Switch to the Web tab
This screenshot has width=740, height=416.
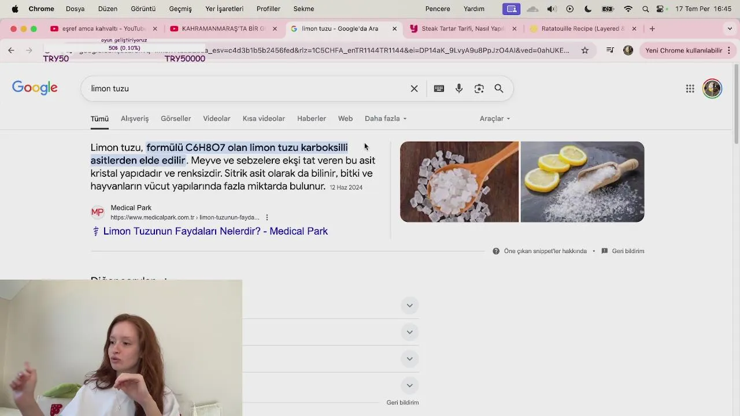(345, 118)
